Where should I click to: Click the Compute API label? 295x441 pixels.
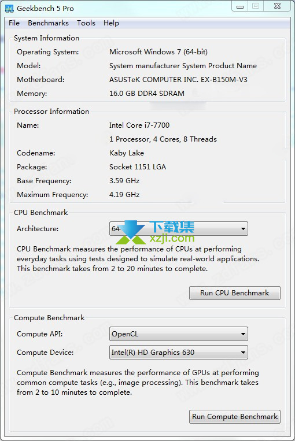click(x=40, y=334)
